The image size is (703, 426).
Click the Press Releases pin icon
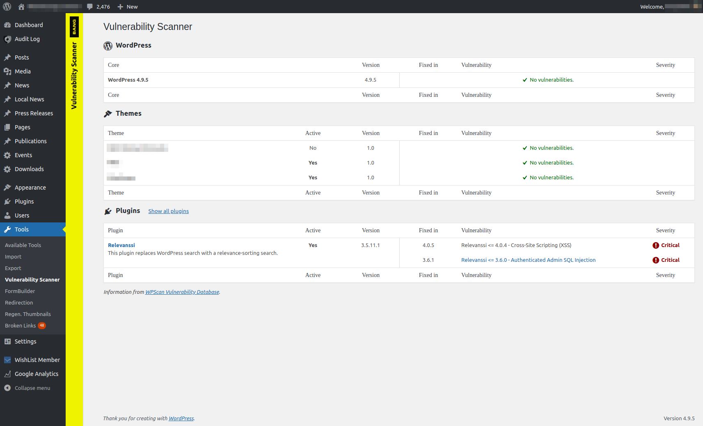click(7, 113)
